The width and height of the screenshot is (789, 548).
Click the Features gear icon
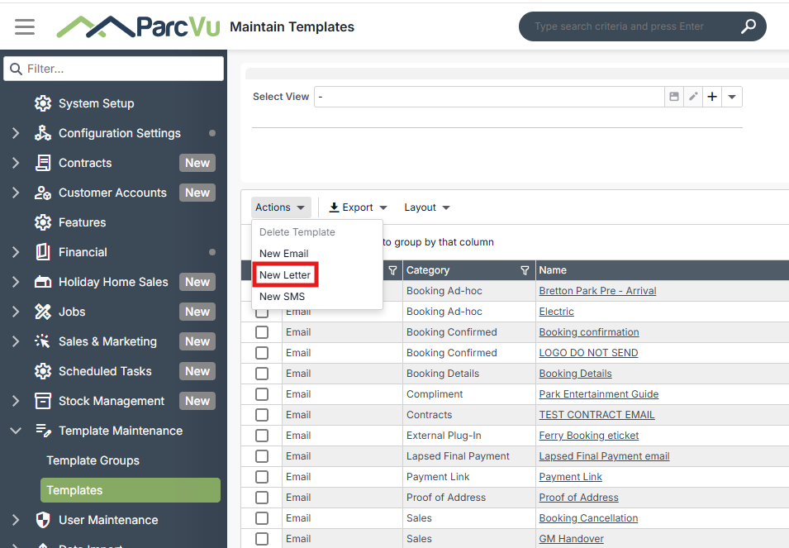pos(43,222)
